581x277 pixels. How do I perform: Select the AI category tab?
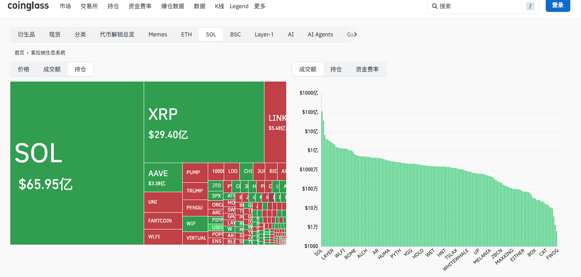291,34
